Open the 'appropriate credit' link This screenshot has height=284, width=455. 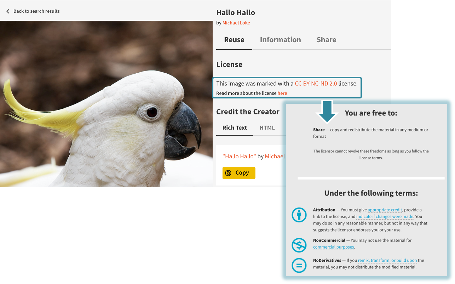385,210
